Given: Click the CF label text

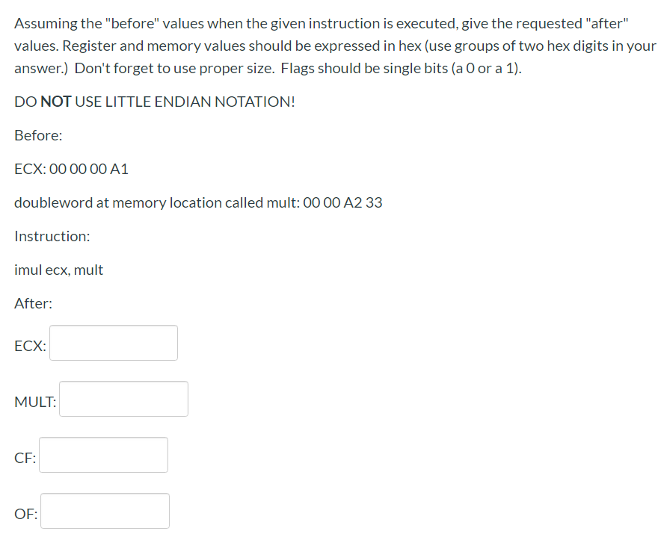Looking at the screenshot, I should click(25, 458).
